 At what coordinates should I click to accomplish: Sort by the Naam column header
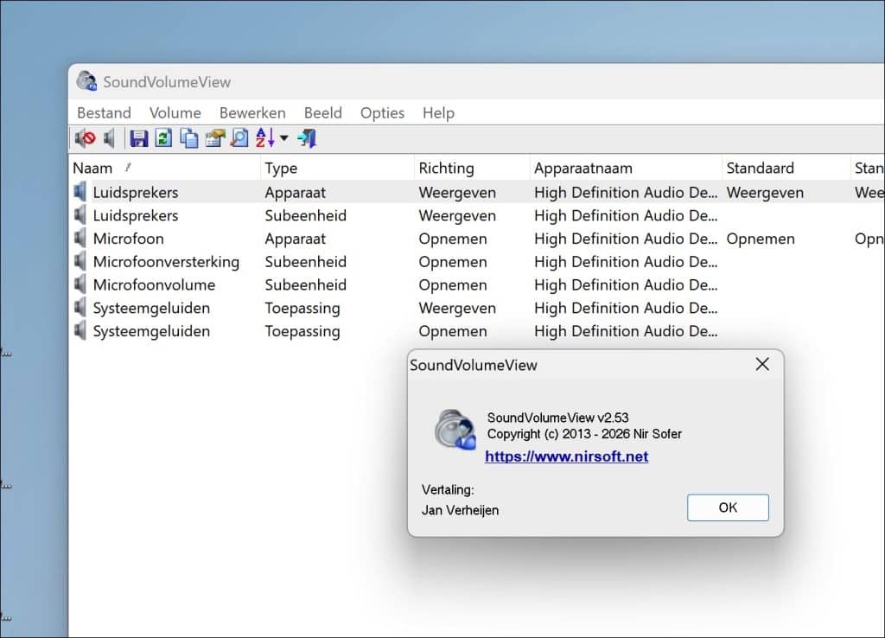point(165,168)
